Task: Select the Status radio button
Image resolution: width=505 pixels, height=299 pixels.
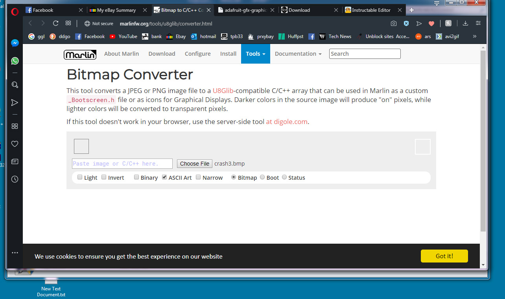Action: point(284,177)
